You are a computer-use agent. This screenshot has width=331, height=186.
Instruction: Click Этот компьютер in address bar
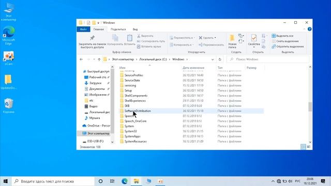(123, 59)
